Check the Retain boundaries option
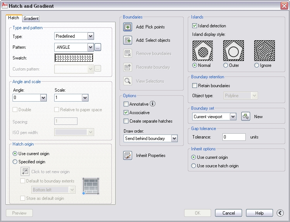 (195, 86)
